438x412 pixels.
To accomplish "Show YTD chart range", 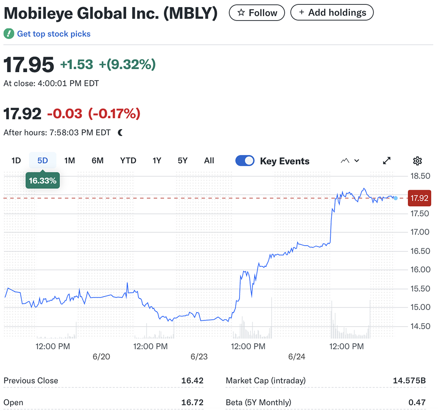I will pyautogui.click(x=128, y=161).
